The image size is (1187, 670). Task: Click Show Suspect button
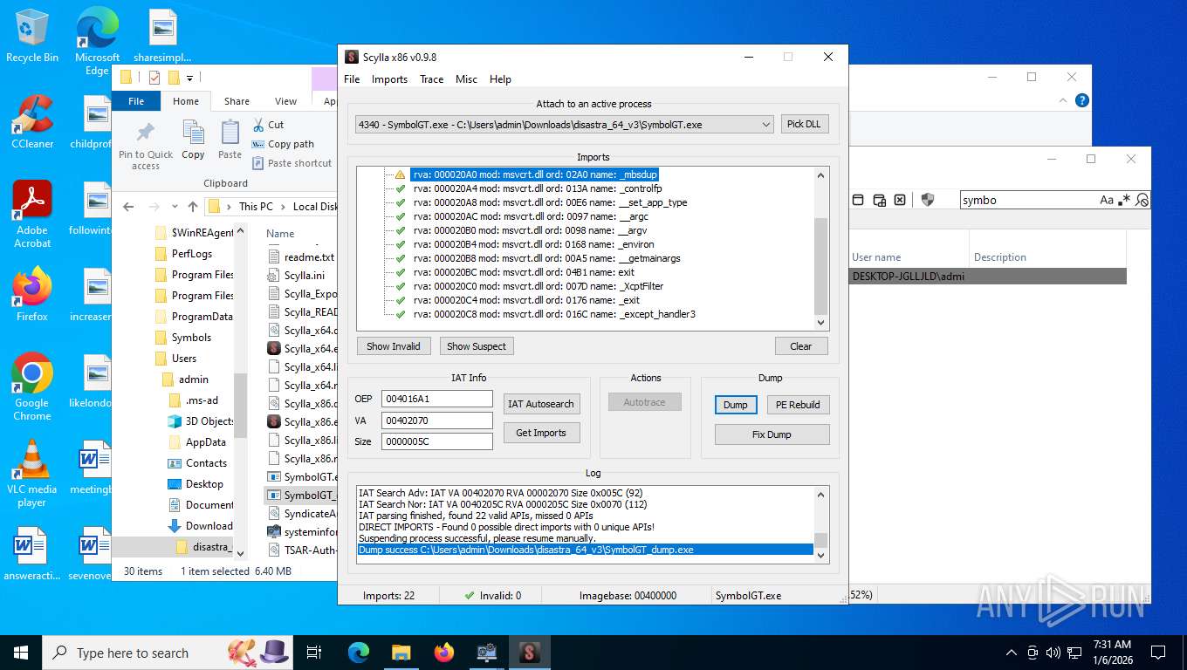(477, 346)
